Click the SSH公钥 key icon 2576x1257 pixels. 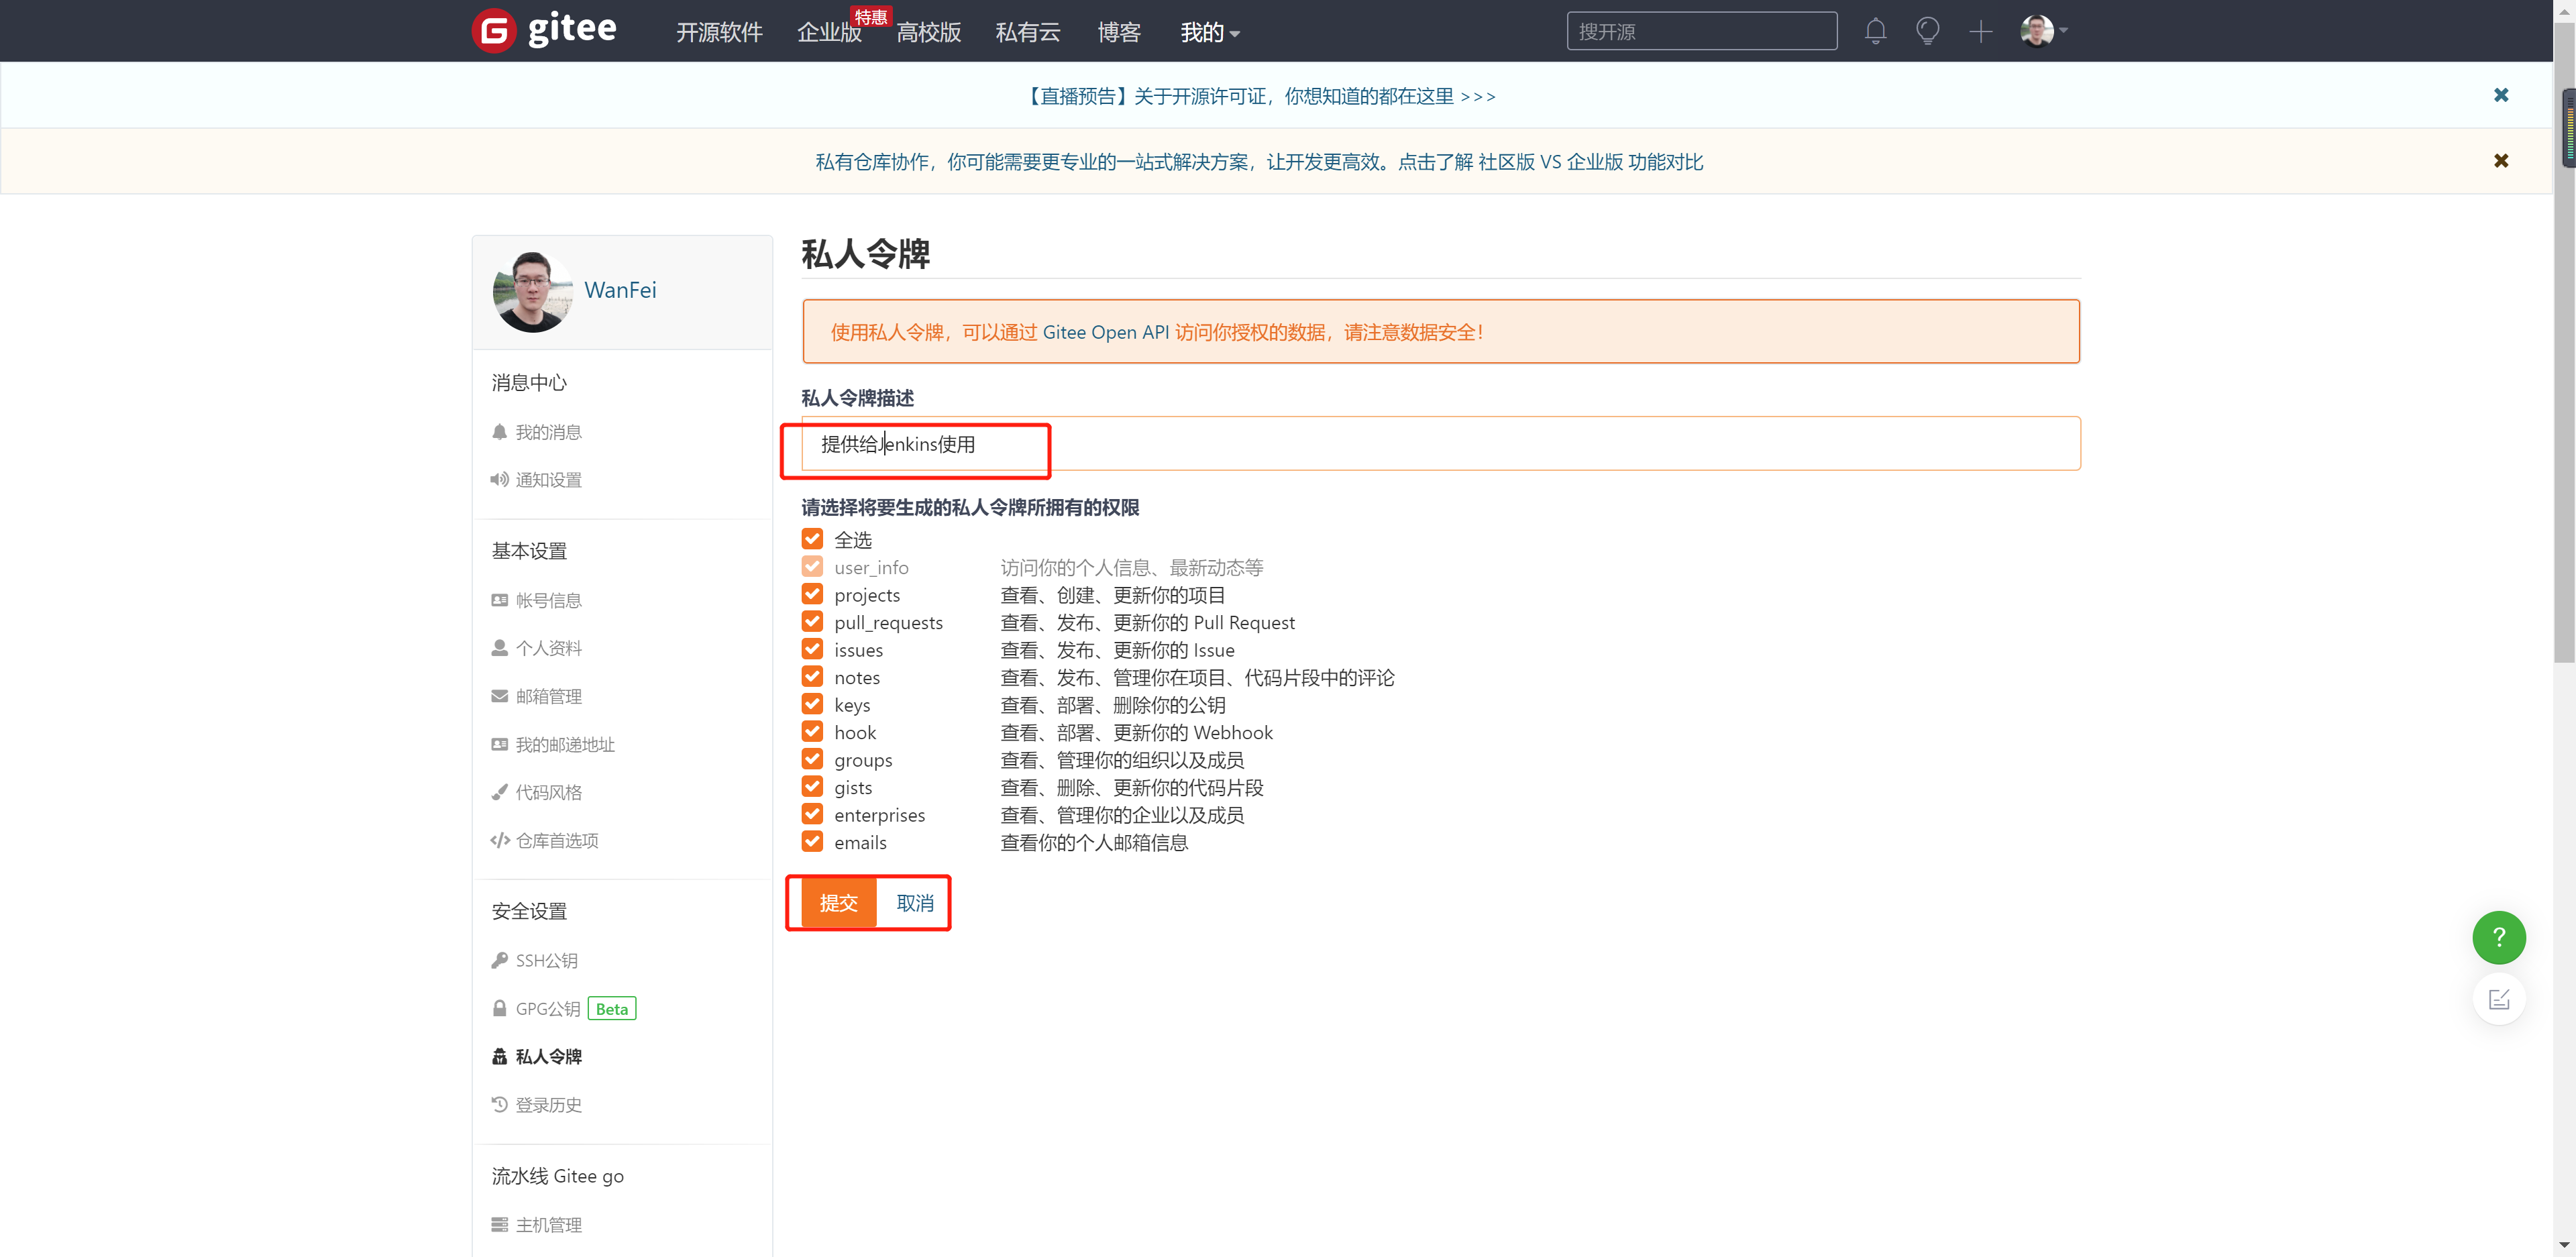pos(500,960)
